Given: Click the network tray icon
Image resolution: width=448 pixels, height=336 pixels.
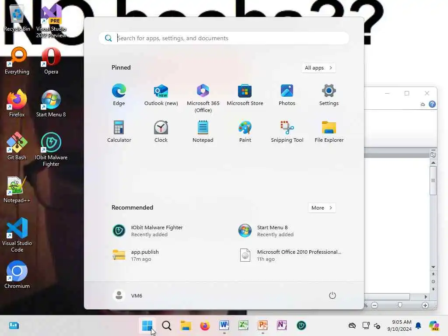Looking at the screenshot, I should point(366,325).
